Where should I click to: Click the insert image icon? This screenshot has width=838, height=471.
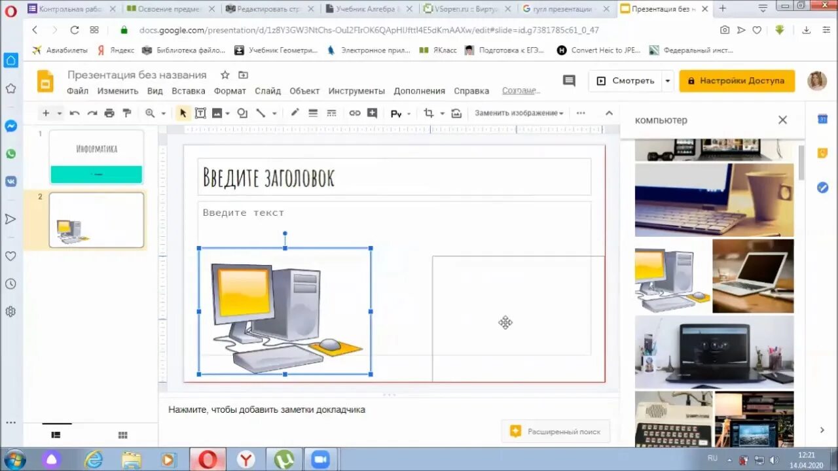pyautogui.click(x=217, y=113)
